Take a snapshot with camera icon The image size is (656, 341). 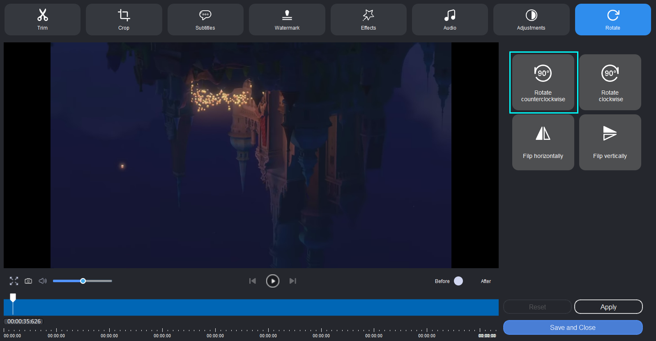[x=28, y=281]
